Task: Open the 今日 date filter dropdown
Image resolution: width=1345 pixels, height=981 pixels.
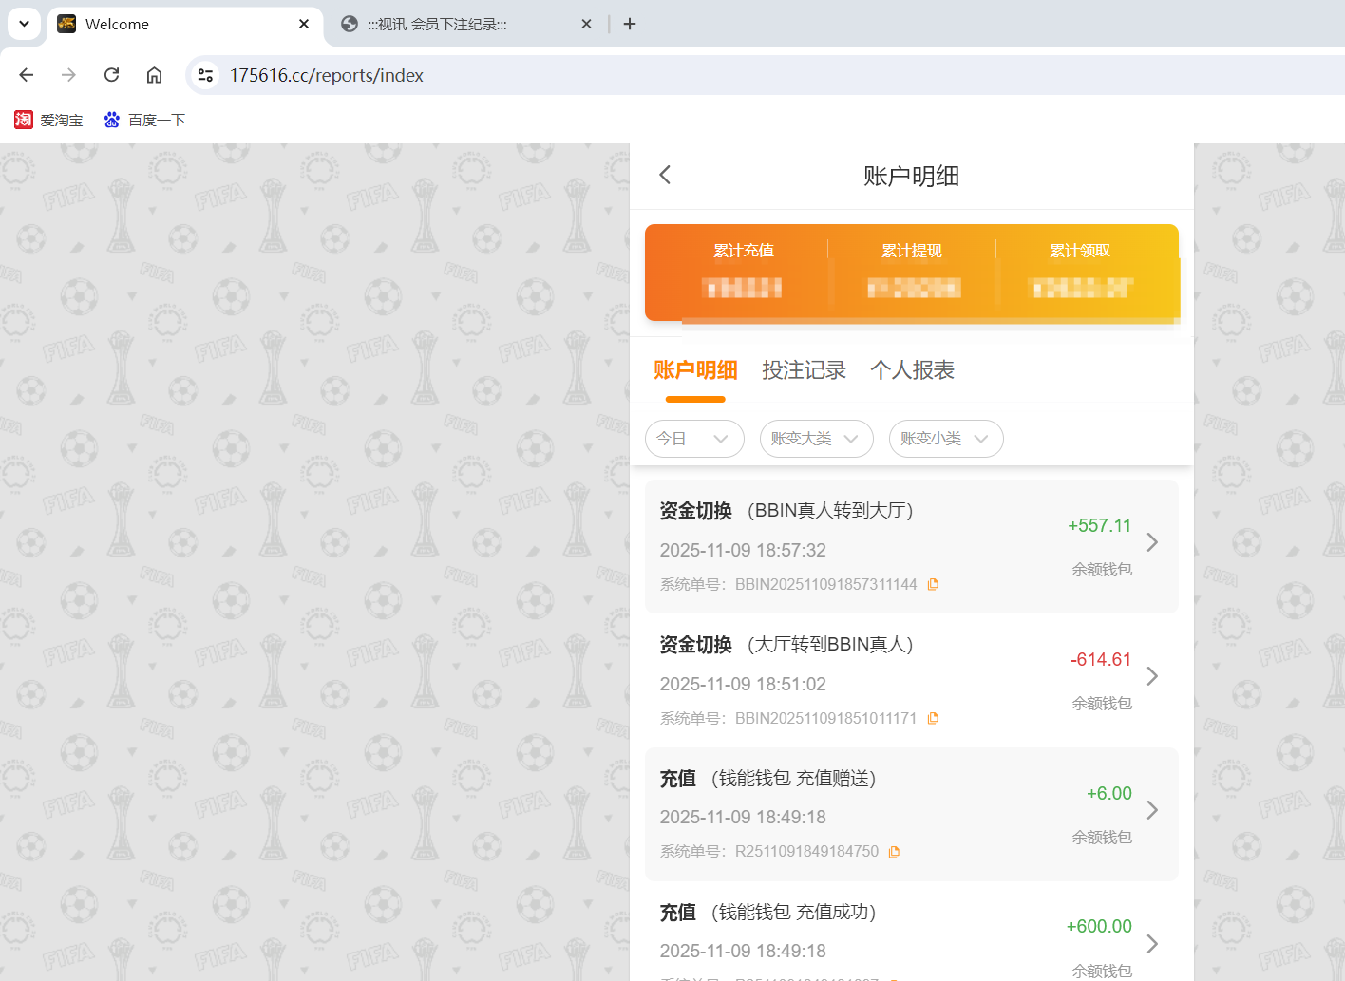Action: pyautogui.click(x=694, y=439)
